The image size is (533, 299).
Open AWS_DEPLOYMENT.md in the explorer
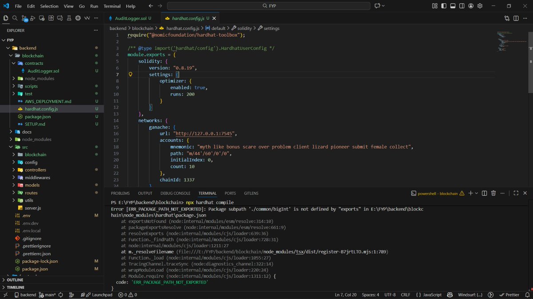(x=48, y=101)
